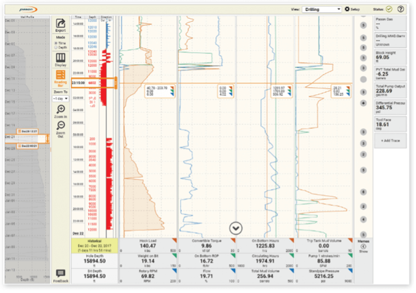Select the Block Height trace card
Screen dimensions: 416x293
click(x=389, y=57)
